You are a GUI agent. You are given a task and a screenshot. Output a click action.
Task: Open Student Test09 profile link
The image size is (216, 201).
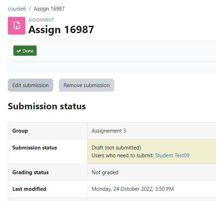(x=172, y=156)
